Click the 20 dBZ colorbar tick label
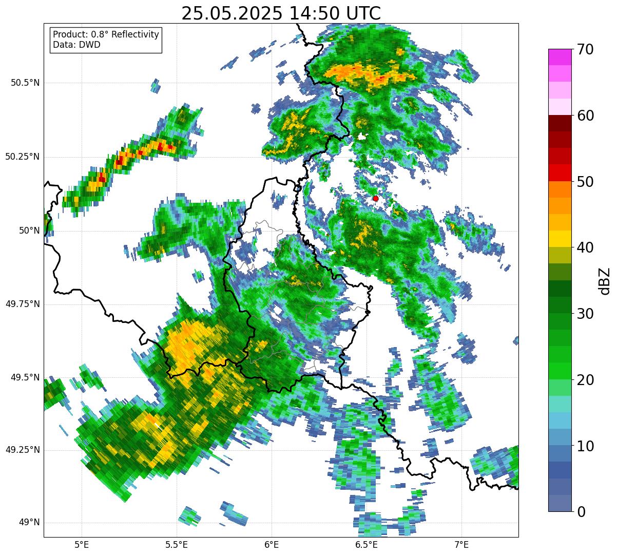This screenshot has width=617, height=555. coord(585,380)
